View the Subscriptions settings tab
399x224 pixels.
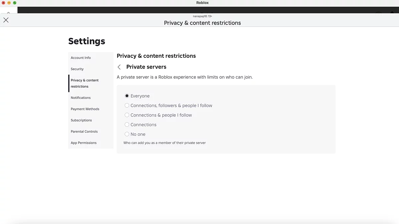coord(81,120)
